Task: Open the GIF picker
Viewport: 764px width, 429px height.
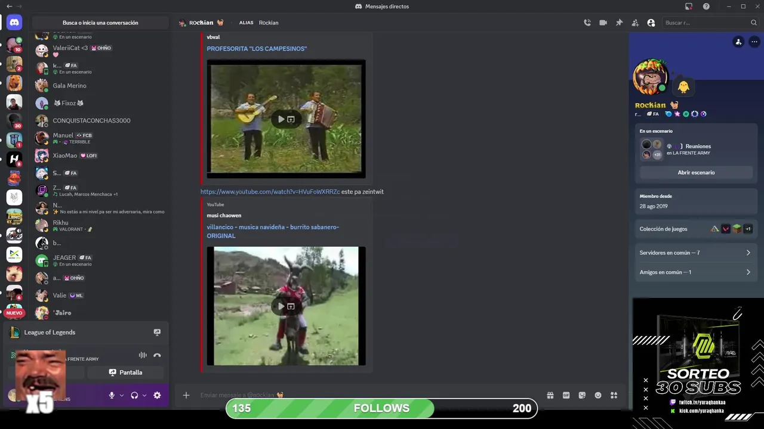Action: (566, 395)
